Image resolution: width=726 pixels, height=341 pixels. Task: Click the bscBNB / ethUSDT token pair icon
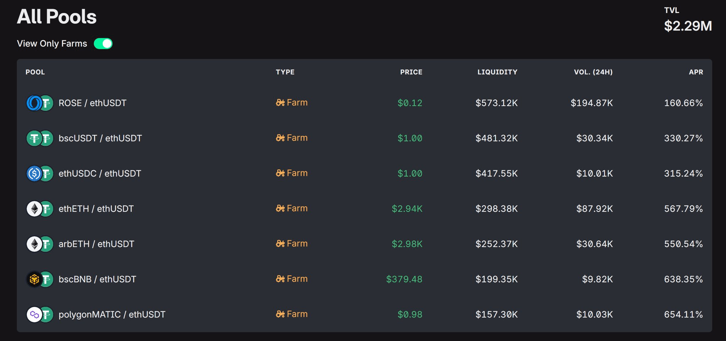coord(40,279)
